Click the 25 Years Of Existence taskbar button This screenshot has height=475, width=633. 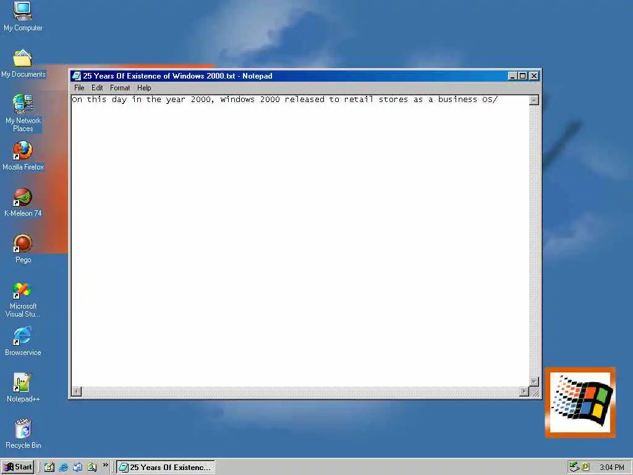pyautogui.click(x=166, y=468)
